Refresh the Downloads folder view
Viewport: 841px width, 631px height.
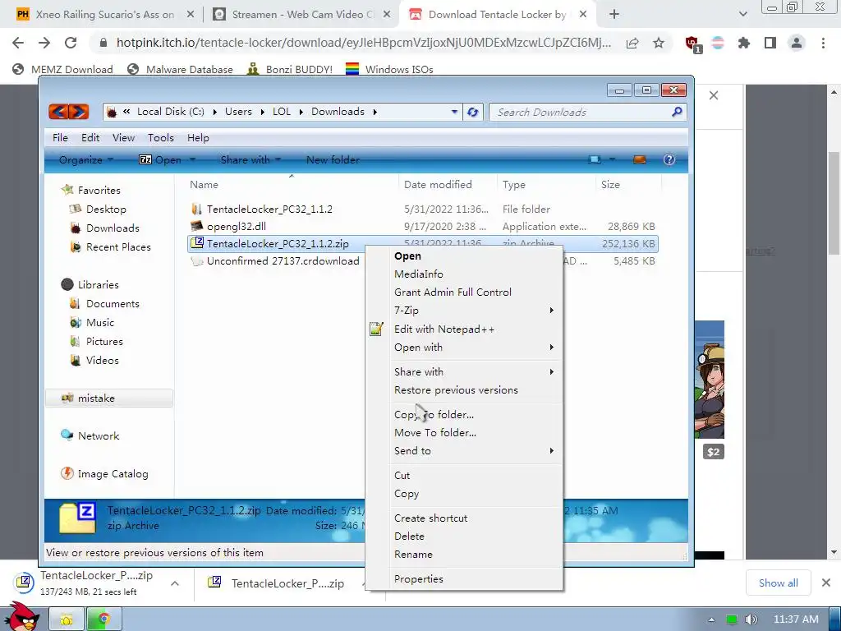472,112
